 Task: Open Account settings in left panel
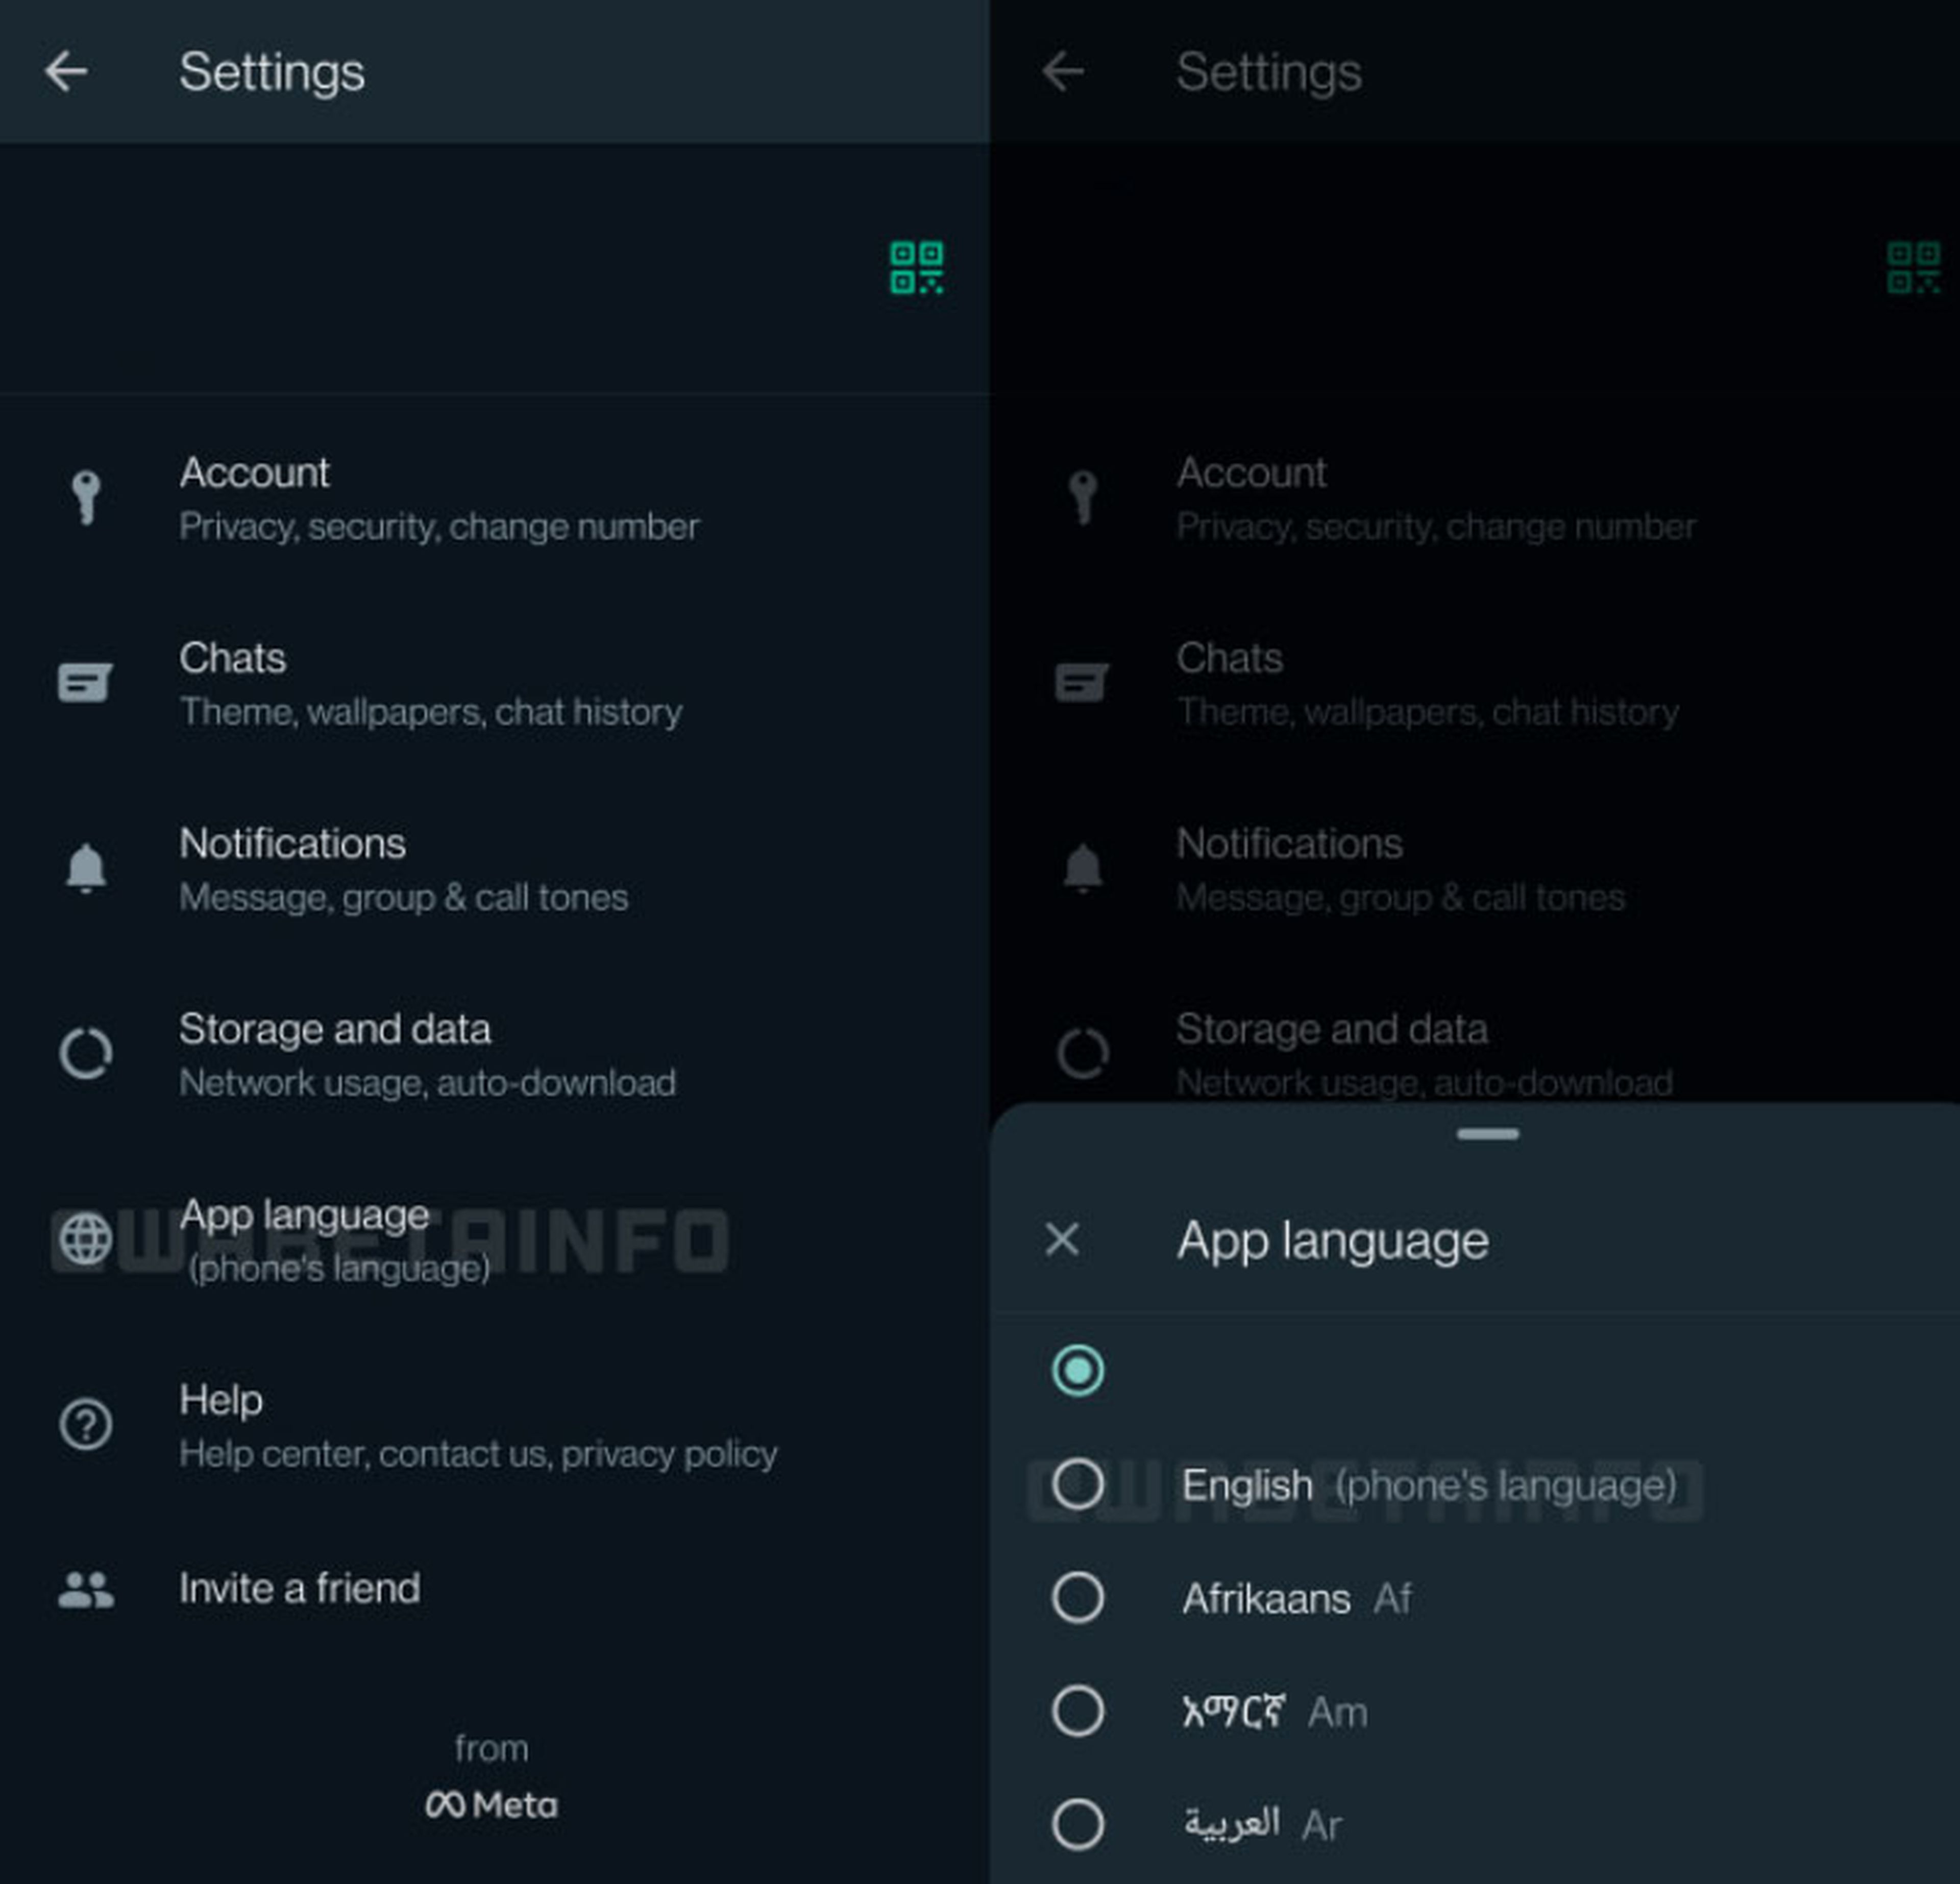point(495,498)
